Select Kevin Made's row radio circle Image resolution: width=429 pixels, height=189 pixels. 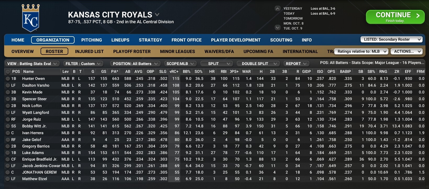click(x=8, y=92)
